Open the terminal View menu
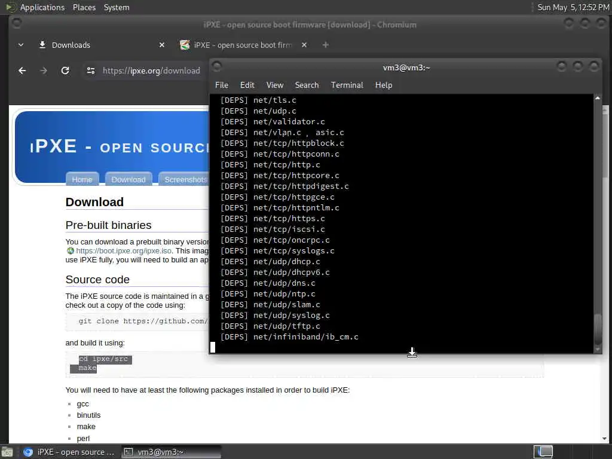The image size is (612, 459). tap(275, 85)
